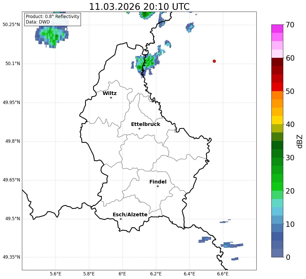Screen dimensions: 306x279
Task: Click the red dot marker on the map
Action: pos(214,61)
